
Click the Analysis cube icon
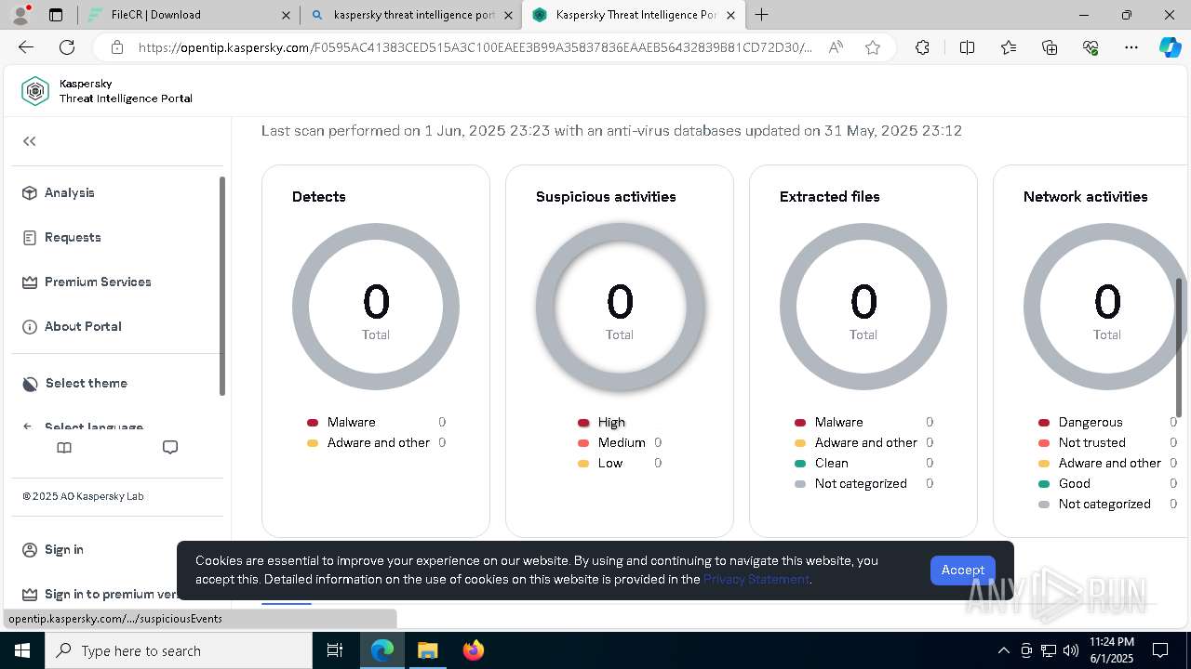(x=30, y=192)
